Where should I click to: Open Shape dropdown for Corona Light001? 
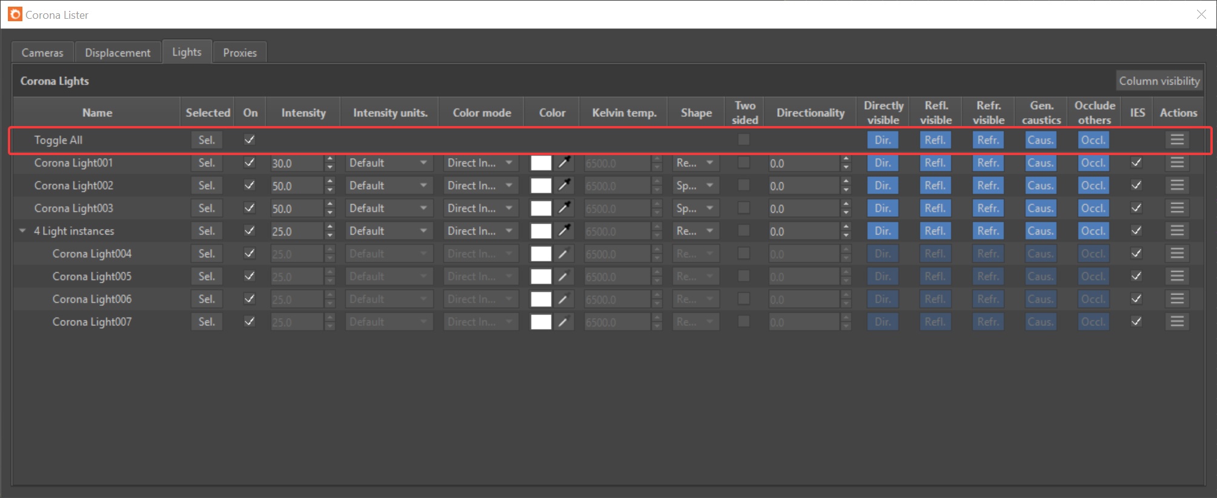(696, 163)
